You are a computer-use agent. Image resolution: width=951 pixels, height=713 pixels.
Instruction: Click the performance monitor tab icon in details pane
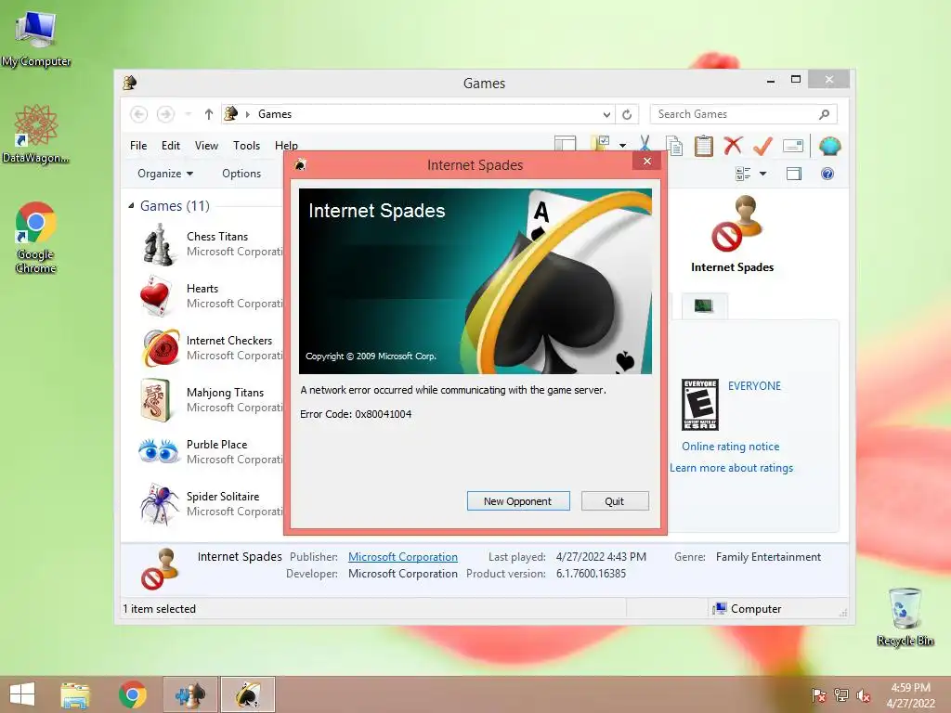pos(704,305)
